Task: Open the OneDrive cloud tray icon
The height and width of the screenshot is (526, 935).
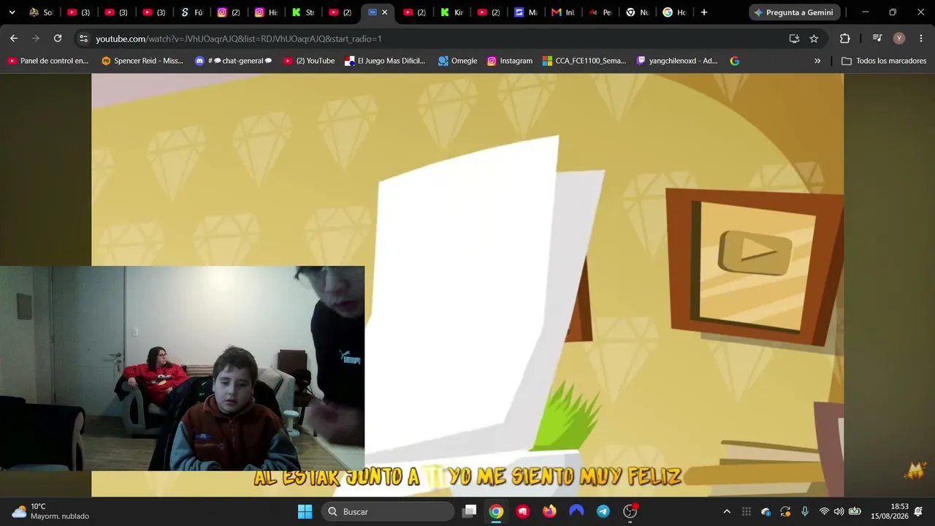Action: click(x=766, y=511)
